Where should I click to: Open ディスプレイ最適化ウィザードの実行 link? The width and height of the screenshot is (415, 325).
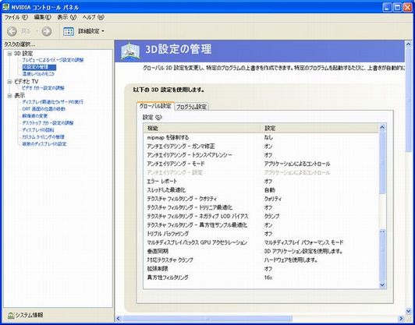tap(52, 102)
